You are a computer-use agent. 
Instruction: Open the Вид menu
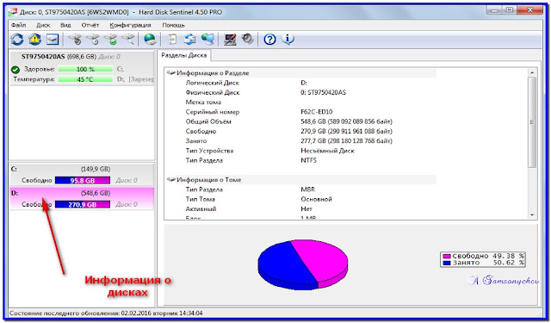pyautogui.click(x=65, y=25)
